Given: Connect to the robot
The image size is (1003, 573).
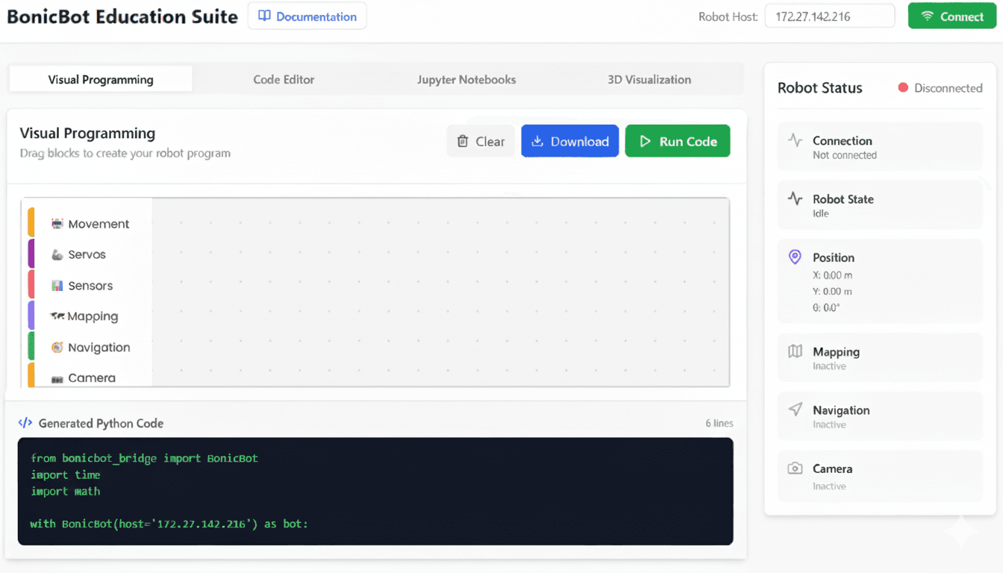Looking at the screenshot, I should [952, 16].
